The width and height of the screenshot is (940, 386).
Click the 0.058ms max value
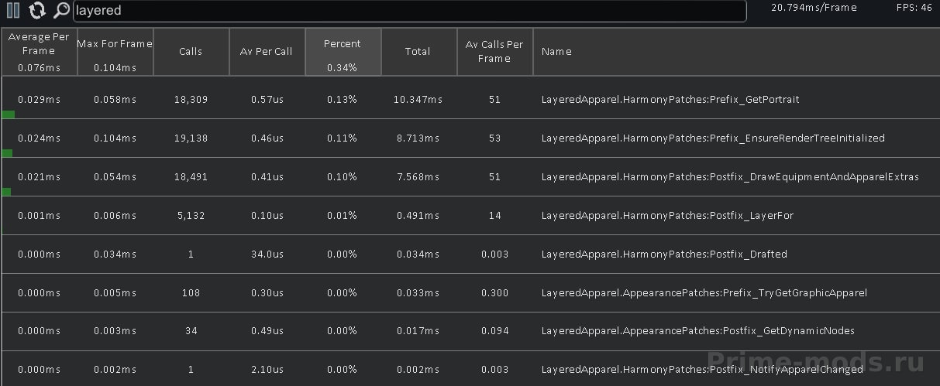[115, 100]
